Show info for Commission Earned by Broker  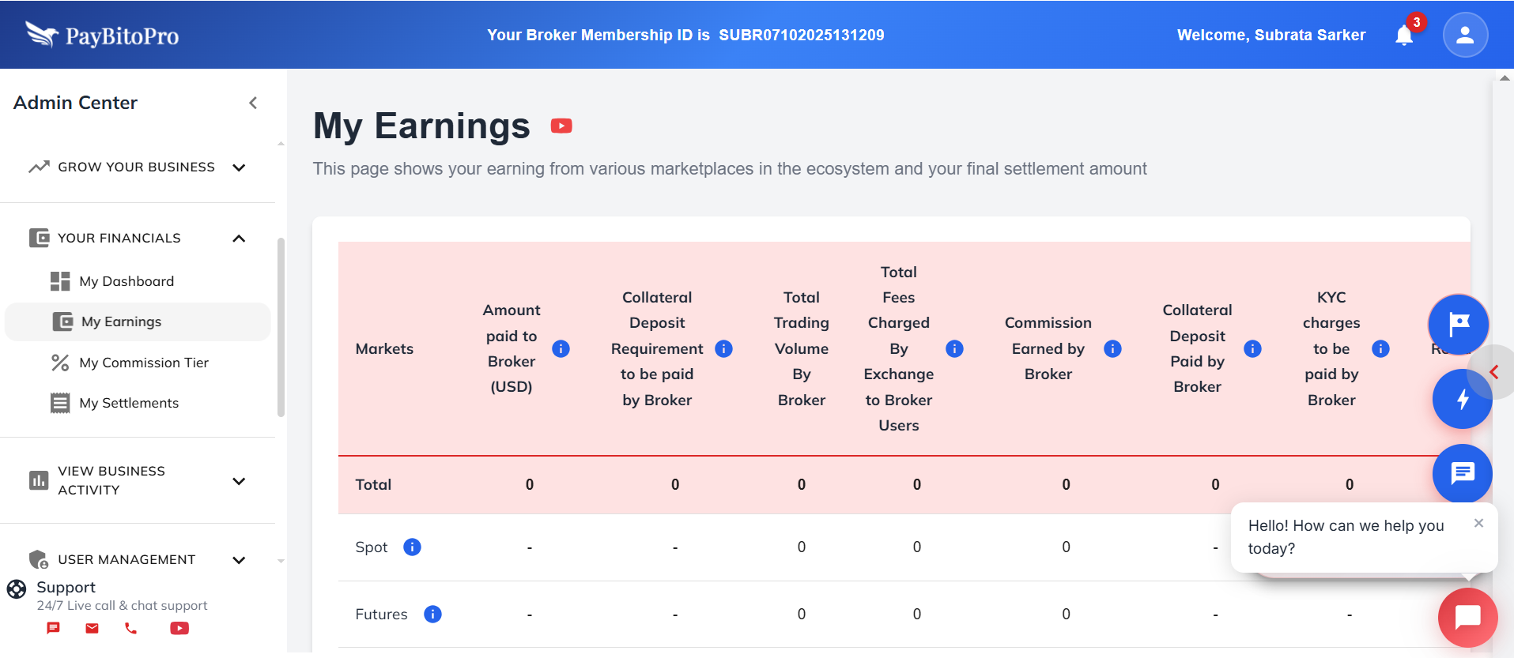pyautogui.click(x=1112, y=348)
